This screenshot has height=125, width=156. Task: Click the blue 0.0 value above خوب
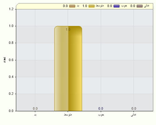click(101, 108)
